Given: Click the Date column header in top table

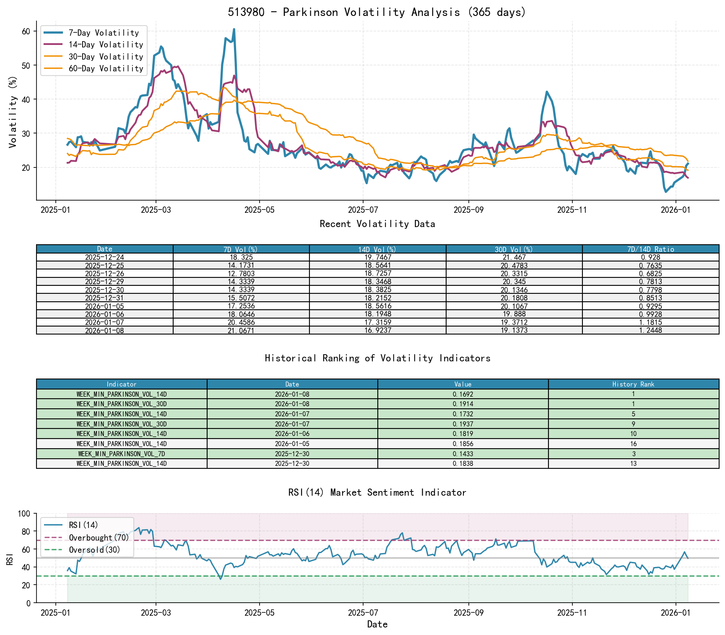Looking at the screenshot, I should (x=104, y=249).
